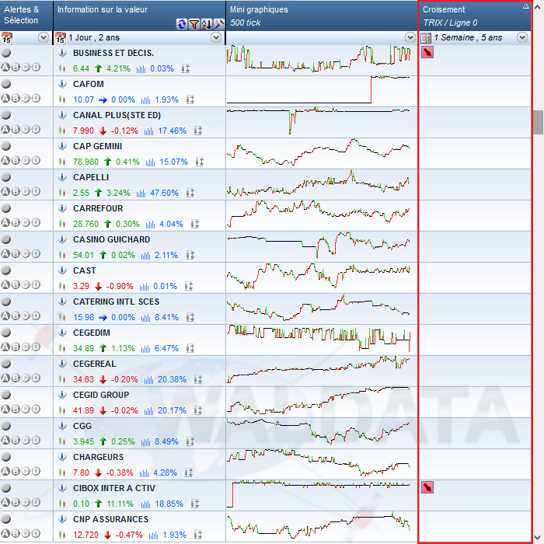
Task: Open info icon for CAP GEMINI
Action: [x=62, y=146]
